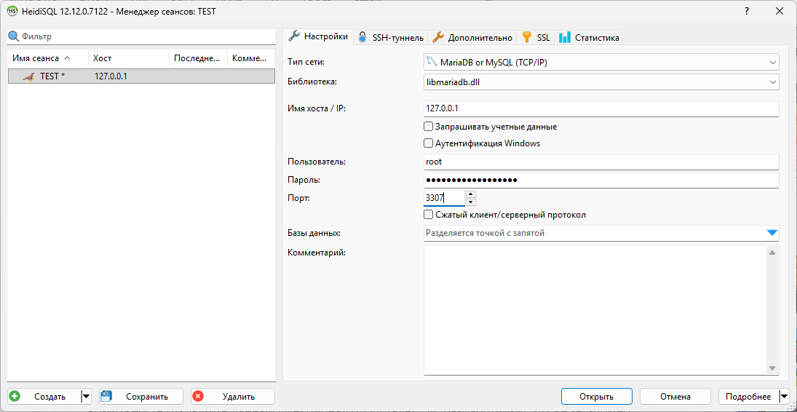Sort by the Имя сеанса column header
797x412 pixels.
click(x=48, y=58)
